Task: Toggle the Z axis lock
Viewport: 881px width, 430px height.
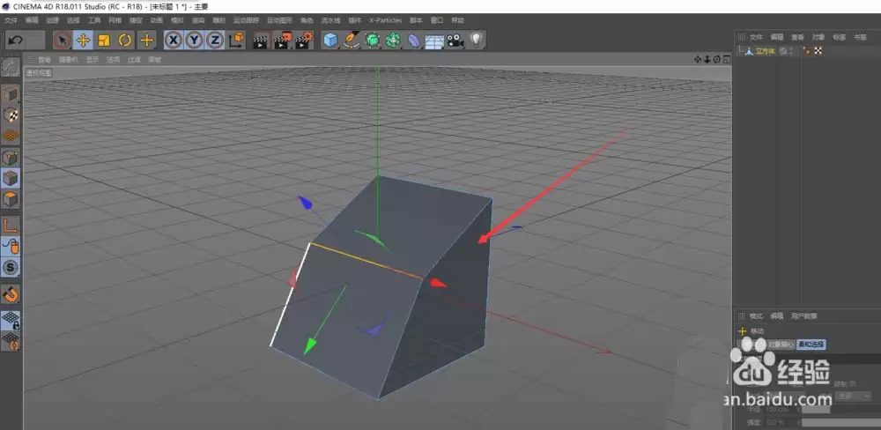Action: tap(215, 40)
